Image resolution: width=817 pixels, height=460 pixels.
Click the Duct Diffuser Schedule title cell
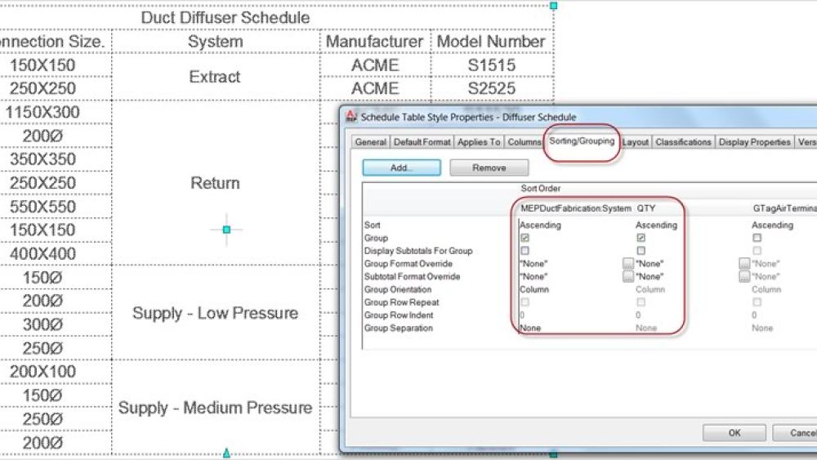[225, 17]
